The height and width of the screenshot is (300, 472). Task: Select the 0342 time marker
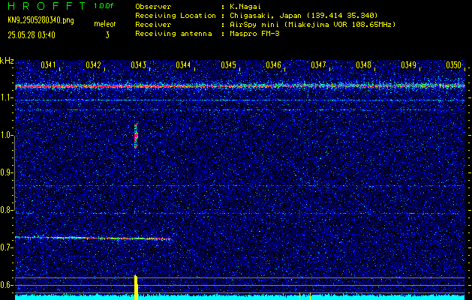tap(93, 65)
